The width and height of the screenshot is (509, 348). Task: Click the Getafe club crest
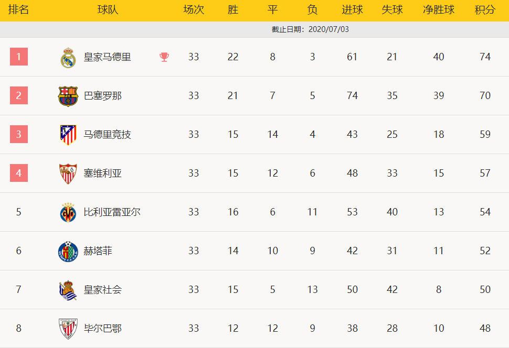coord(68,251)
